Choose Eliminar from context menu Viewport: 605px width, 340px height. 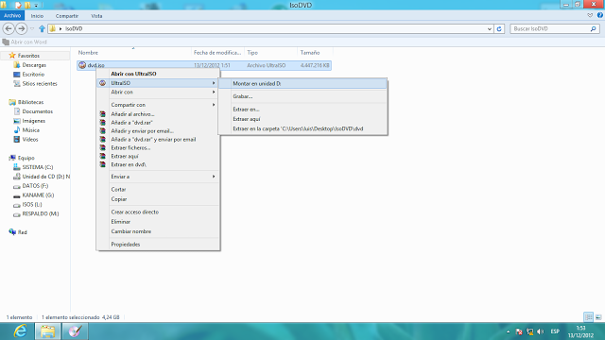pos(158,222)
